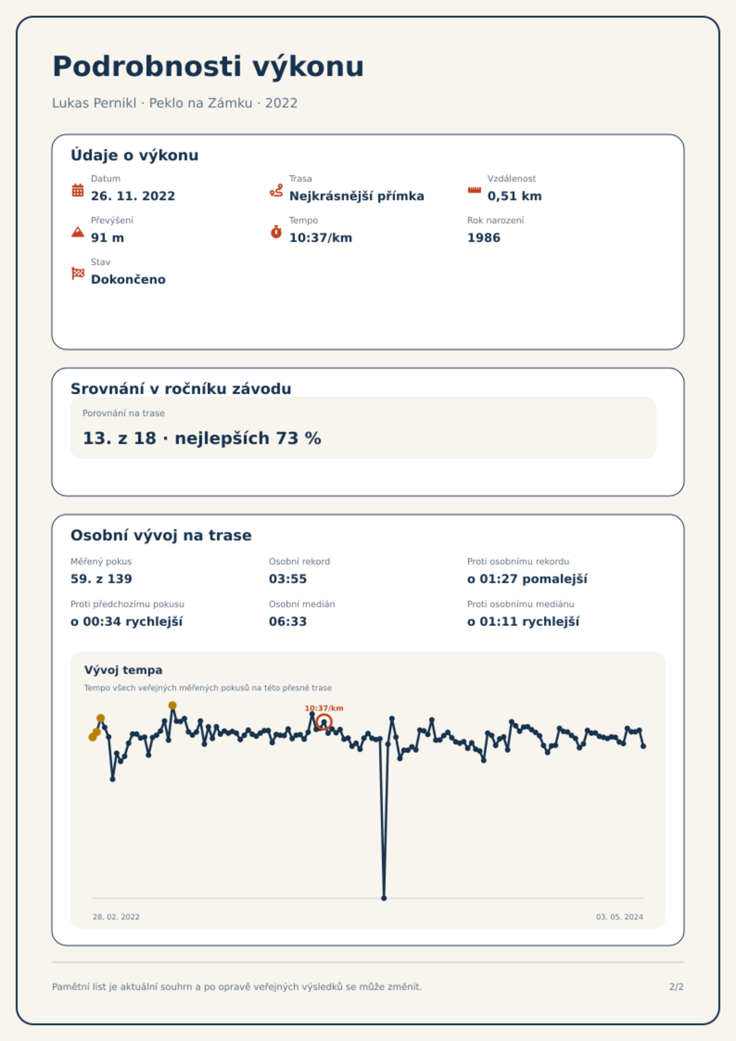
Task: Click the Podrobnosti výkonu heading
Action: [x=208, y=66]
